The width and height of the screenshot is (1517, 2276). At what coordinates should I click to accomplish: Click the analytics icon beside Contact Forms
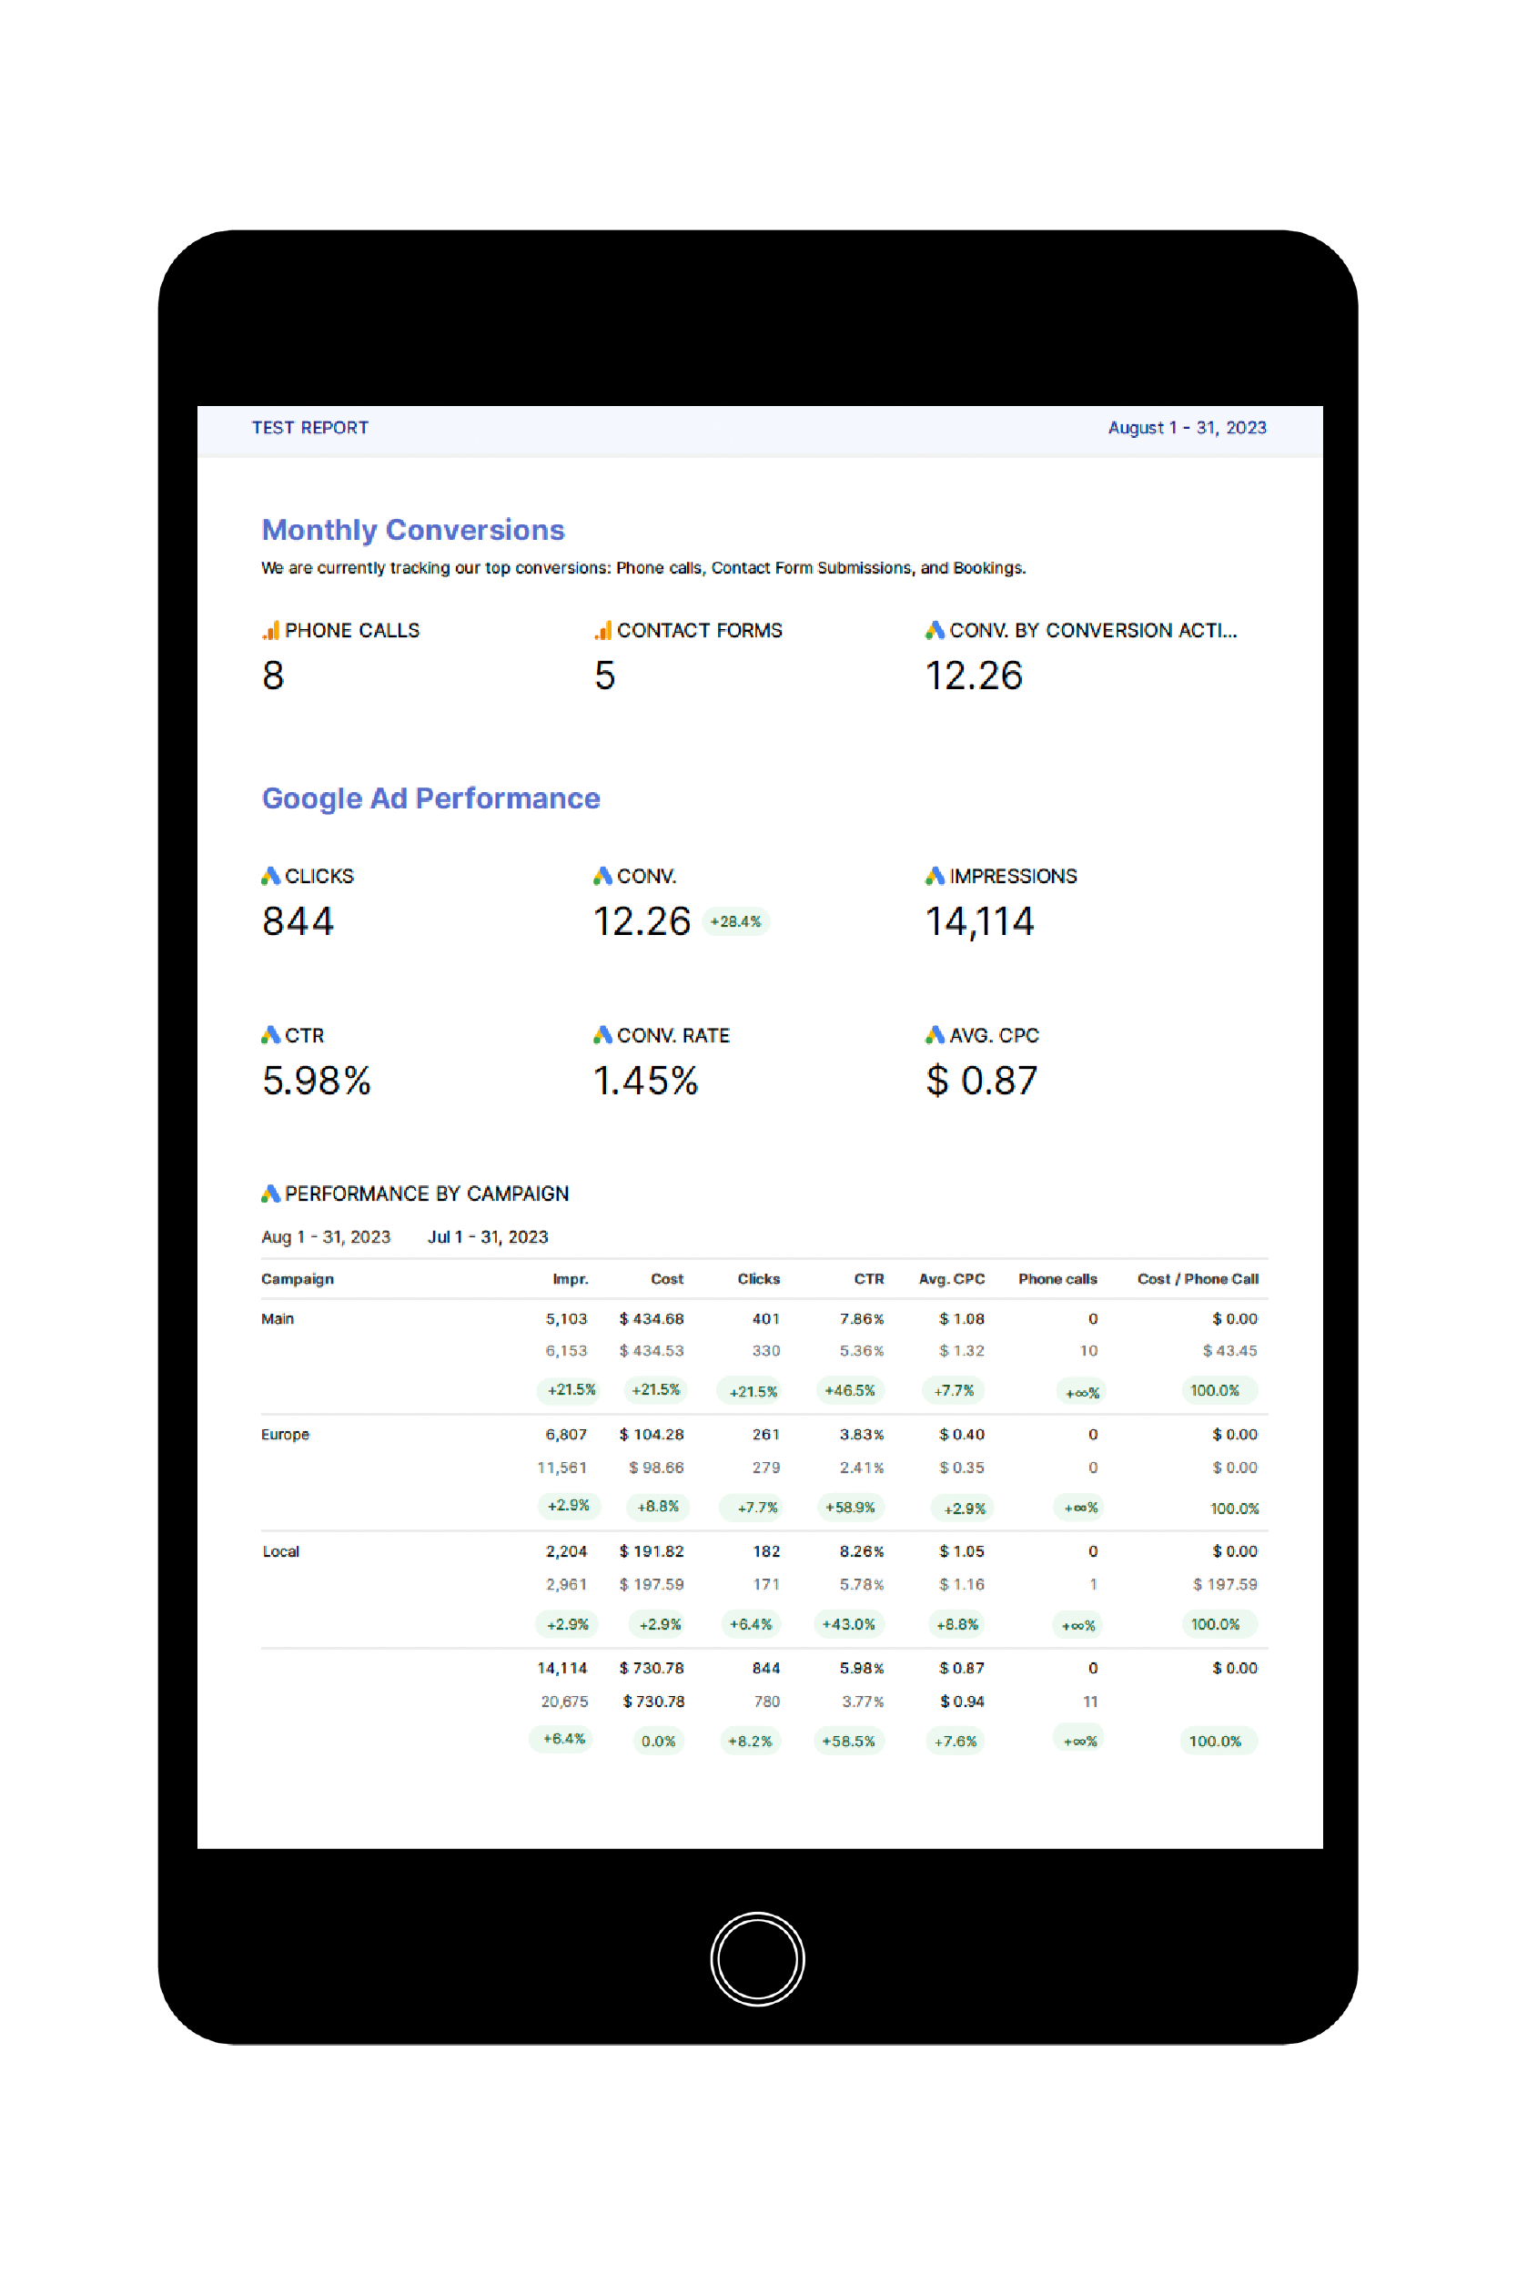(x=602, y=631)
